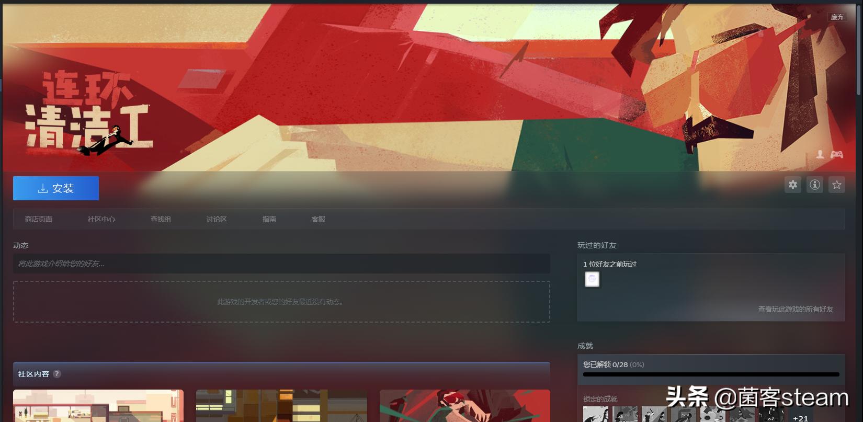863x422 pixels.
Task: Click the 动态 activity heading
Action: coord(21,245)
